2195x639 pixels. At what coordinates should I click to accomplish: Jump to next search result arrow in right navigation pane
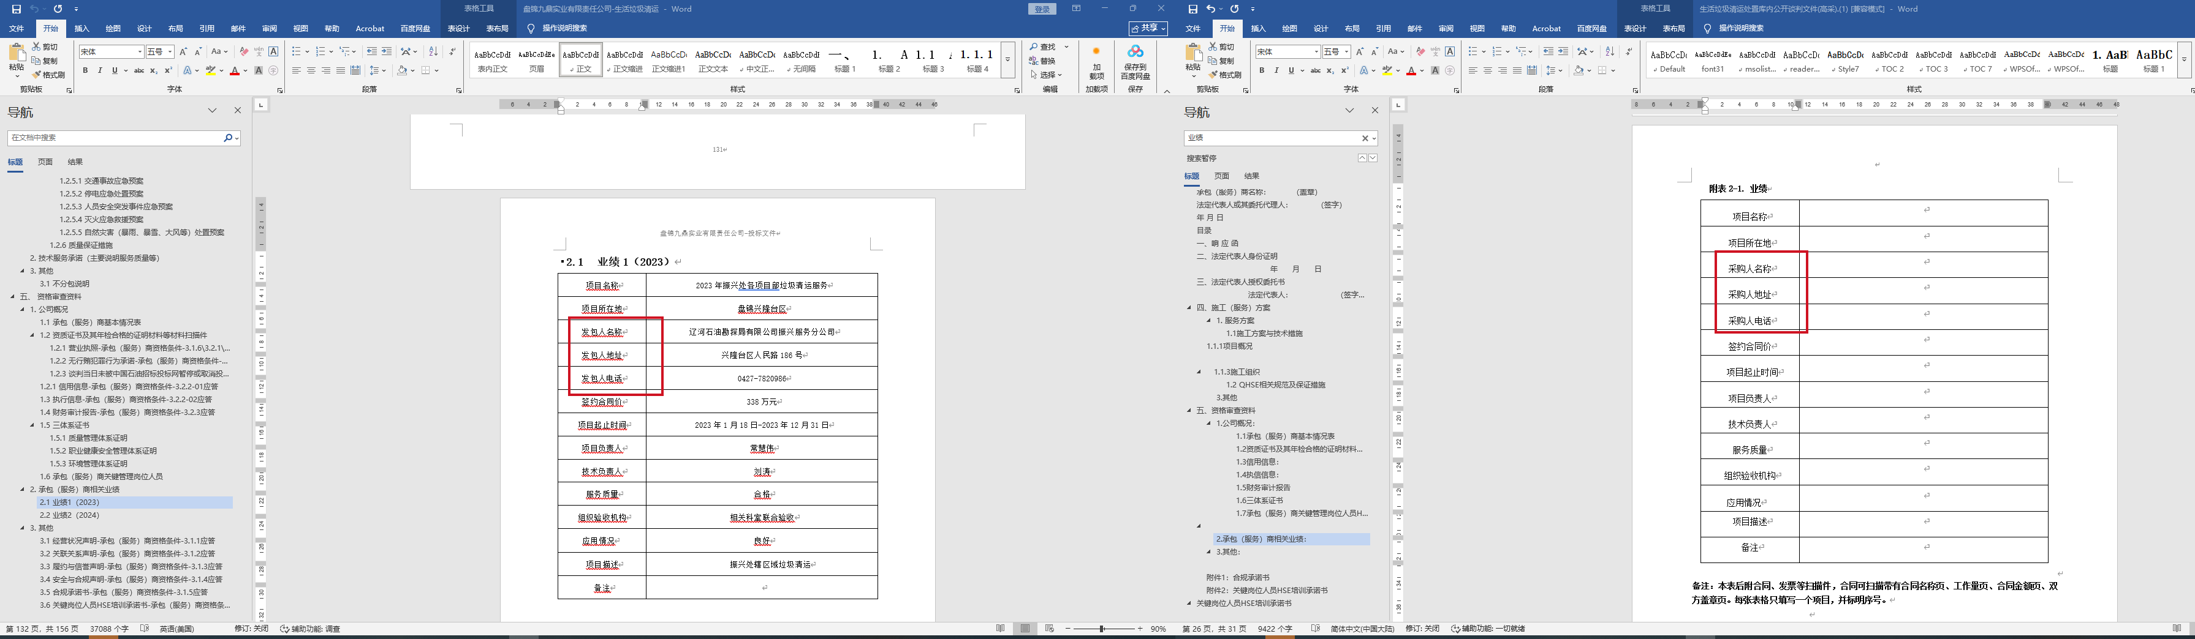click(x=1373, y=159)
